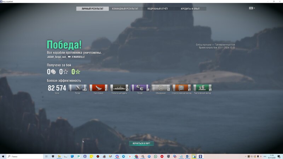The image size is (283, 159).
Task: Switch to the Командный результат tab
Action: (x=125, y=8)
